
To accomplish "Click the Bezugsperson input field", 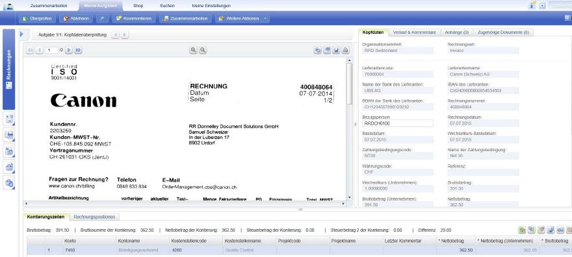I will click(x=398, y=123).
